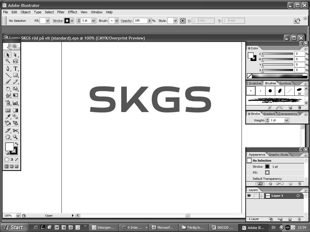Set paint mode to Color button
The width and height of the screenshot is (310, 232).
7,159
